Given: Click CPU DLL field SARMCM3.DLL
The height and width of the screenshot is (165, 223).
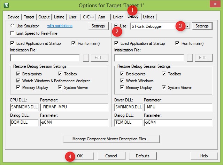Looking at the screenshot, I should [x=24, y=107].
